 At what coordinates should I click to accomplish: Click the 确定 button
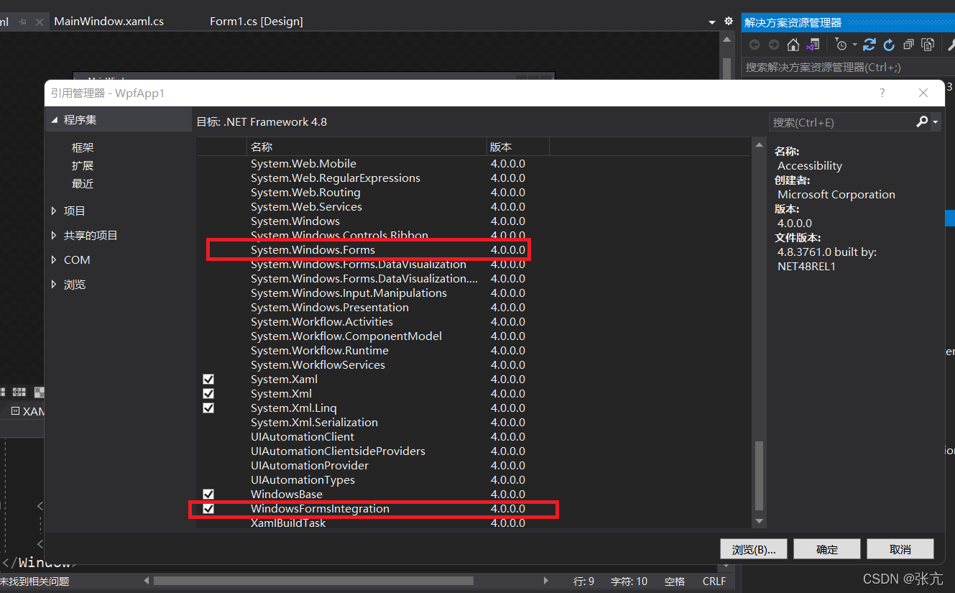click(827, 549)
